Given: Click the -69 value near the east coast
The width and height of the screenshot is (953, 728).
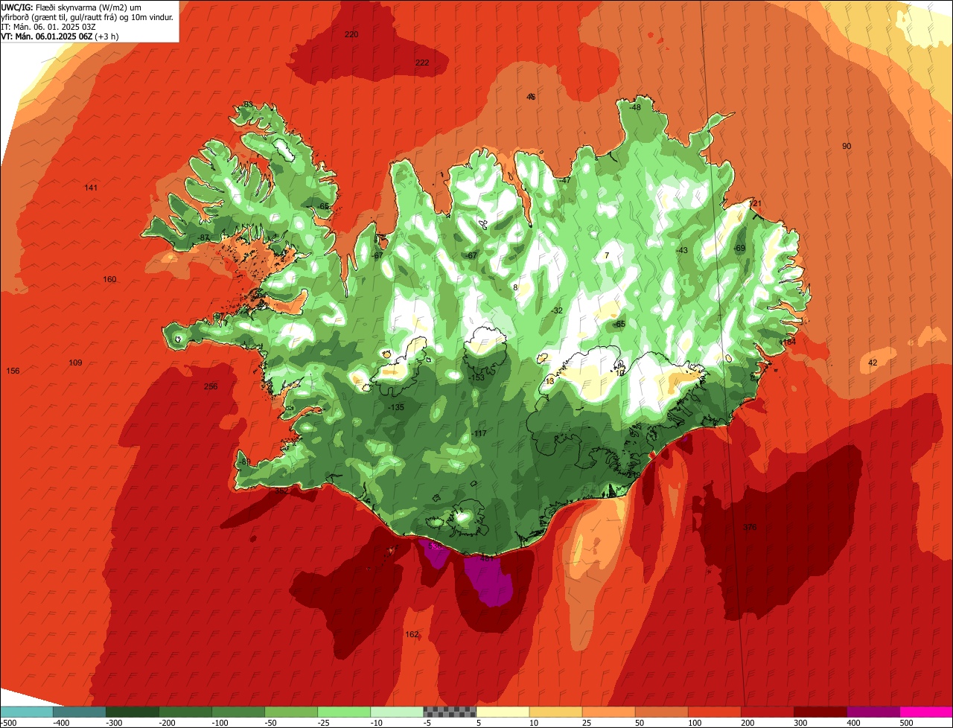Looking at the screenshot, I should click(739, 248).
